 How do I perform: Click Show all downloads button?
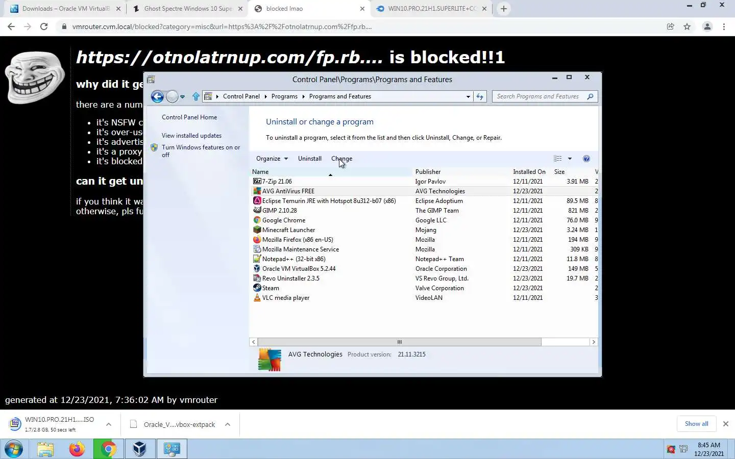[696, 424]
